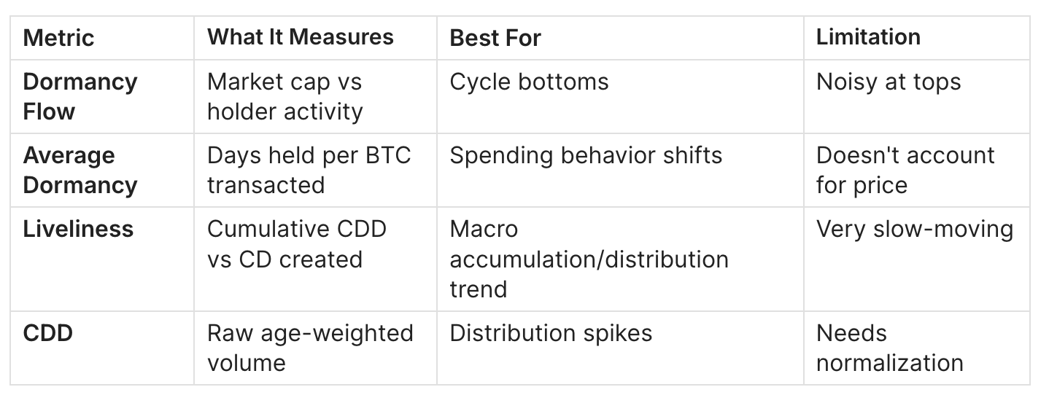This screenshot has height=395, width=1049.
Task: Select the Limitation column header
Action: 868,37
